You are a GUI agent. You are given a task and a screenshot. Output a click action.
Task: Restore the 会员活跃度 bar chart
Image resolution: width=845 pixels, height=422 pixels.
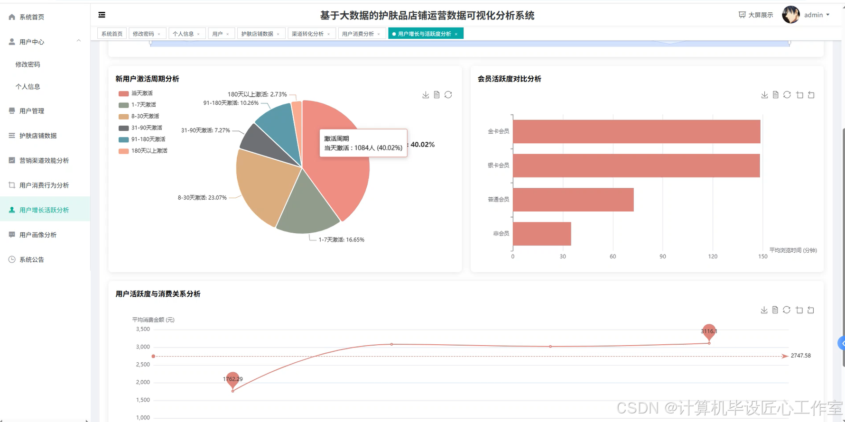(787, 95)
